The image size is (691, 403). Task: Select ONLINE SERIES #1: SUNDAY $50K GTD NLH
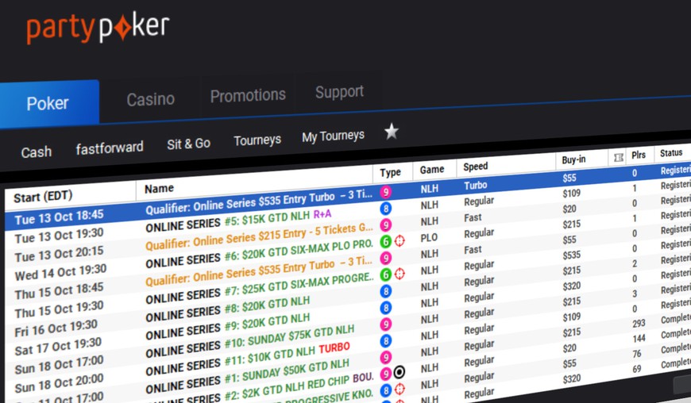(x=247, y=376)
